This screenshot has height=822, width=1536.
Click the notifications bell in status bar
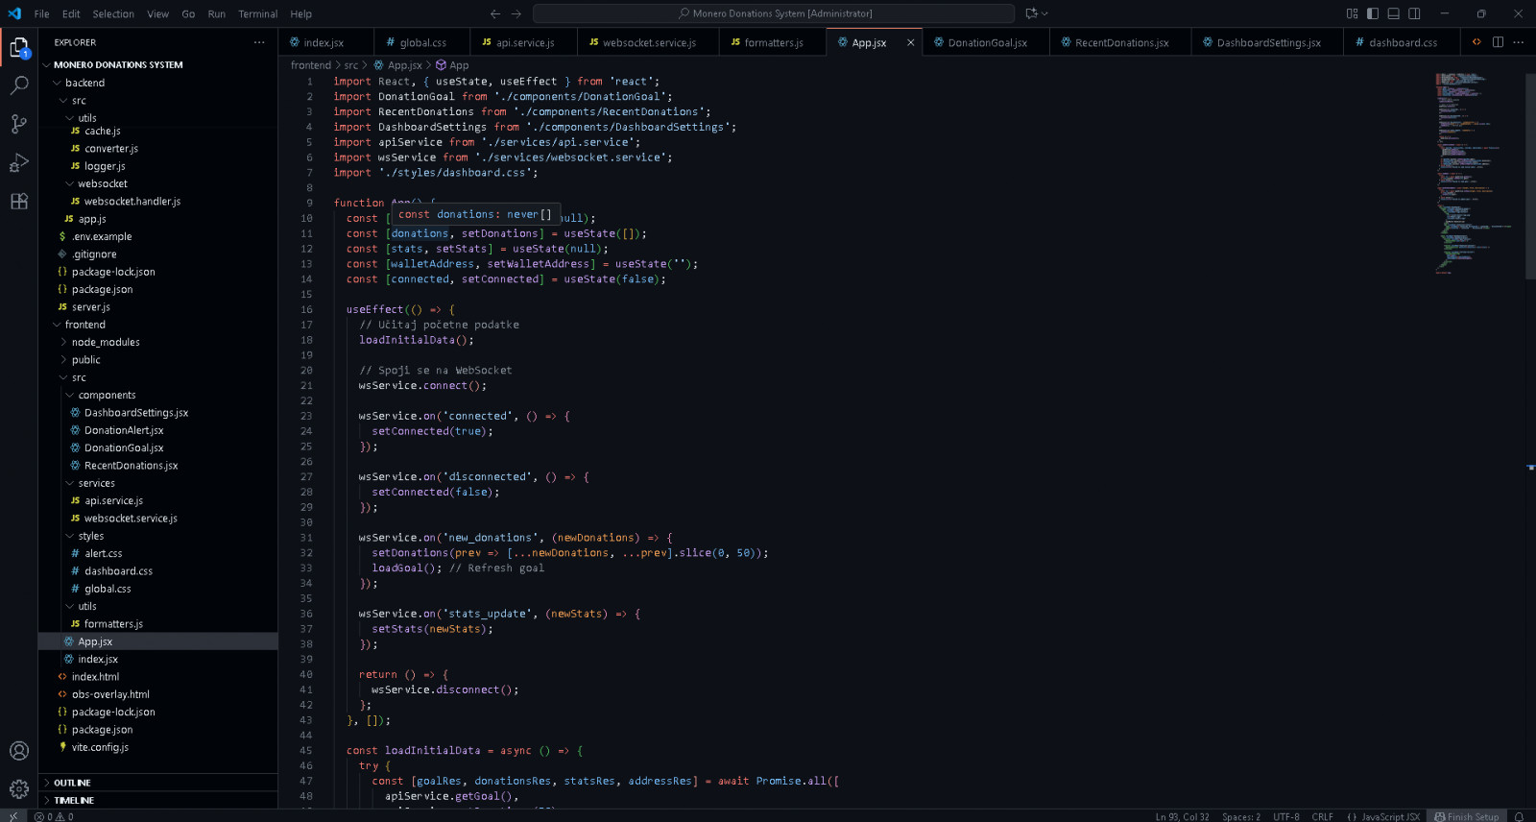coord(1519,817)
